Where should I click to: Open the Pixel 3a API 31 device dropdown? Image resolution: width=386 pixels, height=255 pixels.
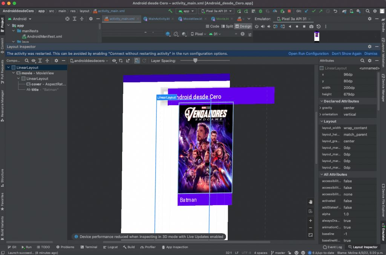tap(216, 11)
